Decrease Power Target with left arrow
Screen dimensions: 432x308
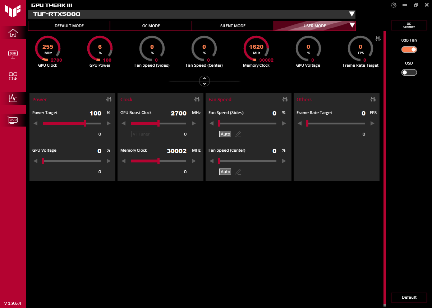[35, 123]
